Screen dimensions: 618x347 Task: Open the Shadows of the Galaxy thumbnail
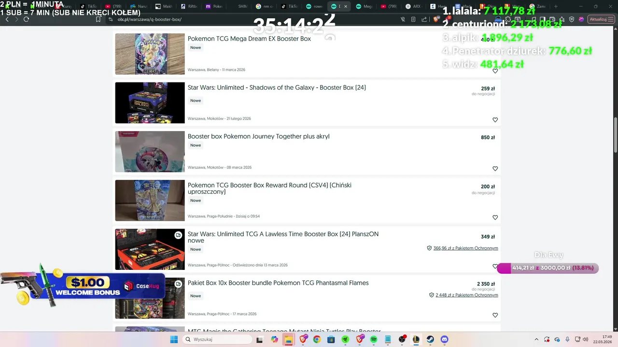pyautogui.click(x=150, y=103)
